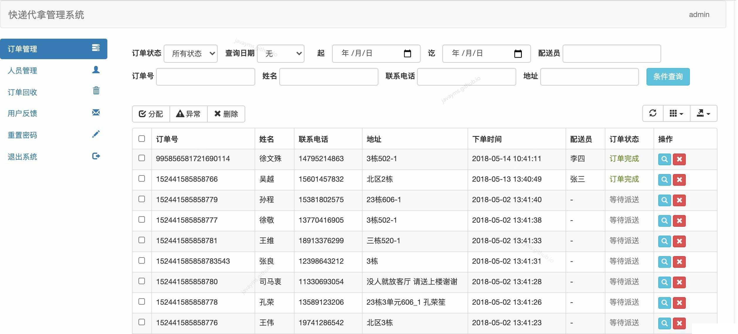Open the export dropdown at top right

(703, 113)
